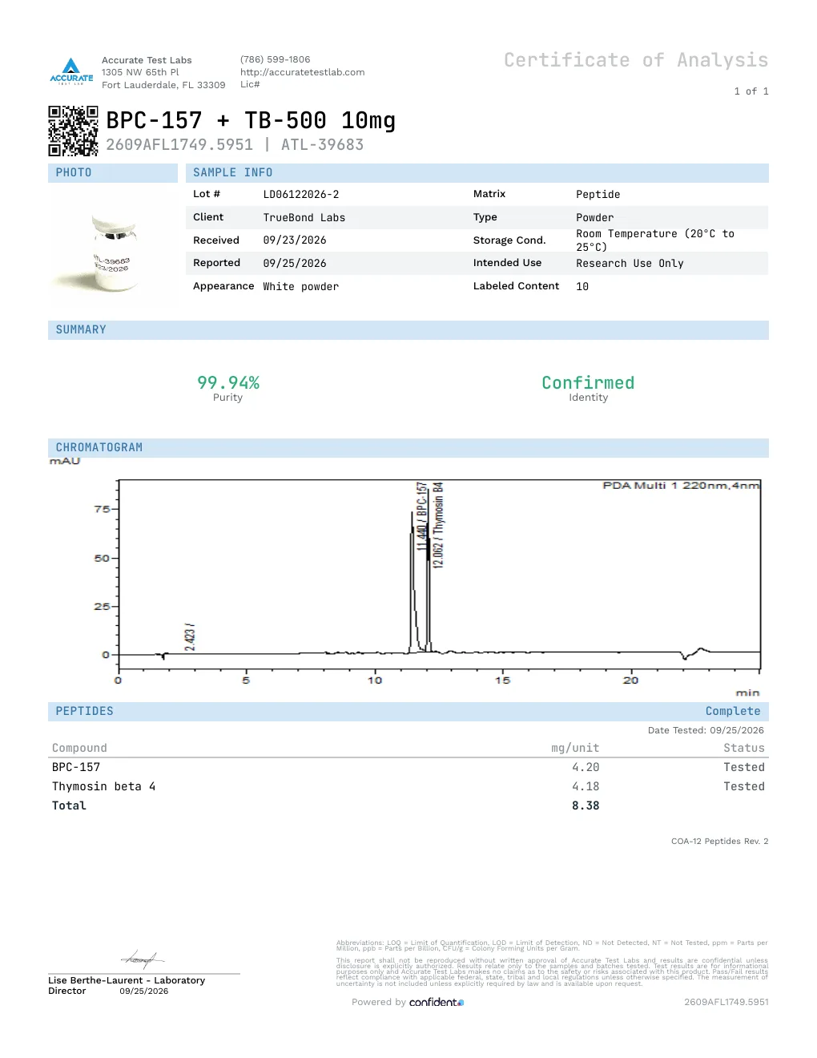Select the BPC-157 amount '4.20'
The image size is (817, 1058).
tap(586, 768)
